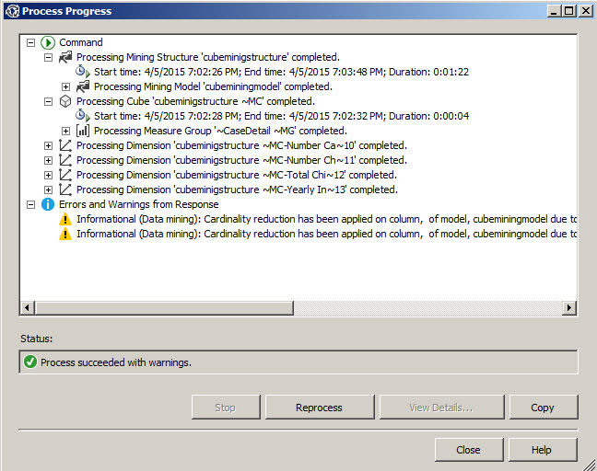Viewport: 597px width, 471px height.
Task: Click the mining structure icon for 'cubeminigstructure'
Action: pyautogui.click(x=65, y=57)
